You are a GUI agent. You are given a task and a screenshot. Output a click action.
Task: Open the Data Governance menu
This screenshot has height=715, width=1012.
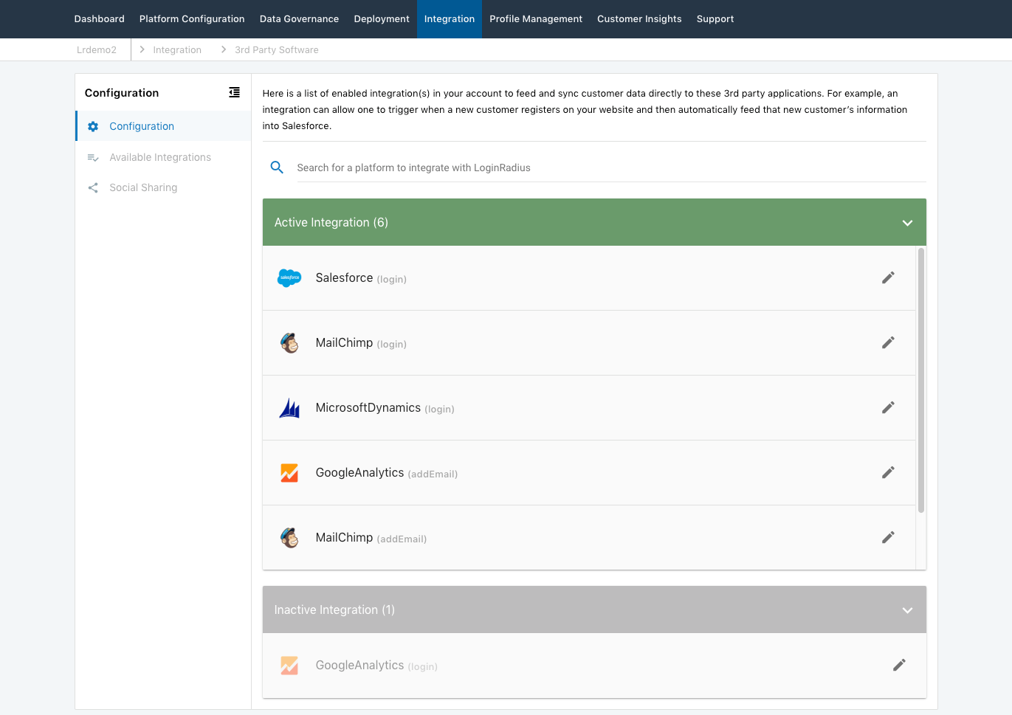(299, 19)
